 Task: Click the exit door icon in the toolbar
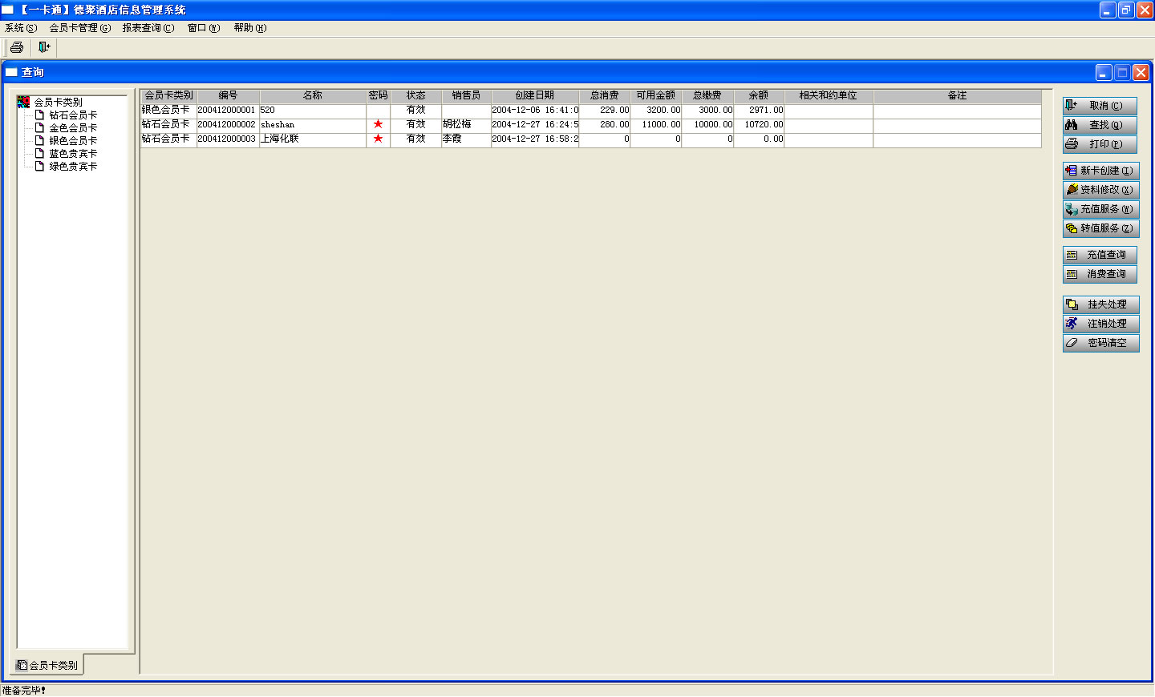click(x=44, y=47)
